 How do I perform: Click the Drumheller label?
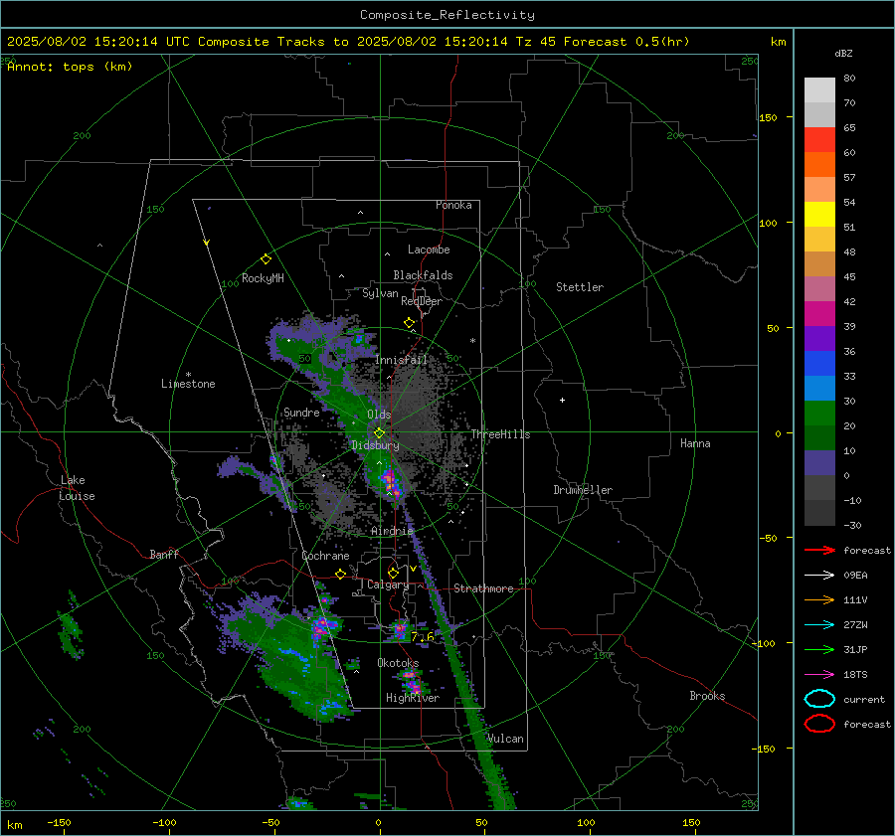coord(583,490)
